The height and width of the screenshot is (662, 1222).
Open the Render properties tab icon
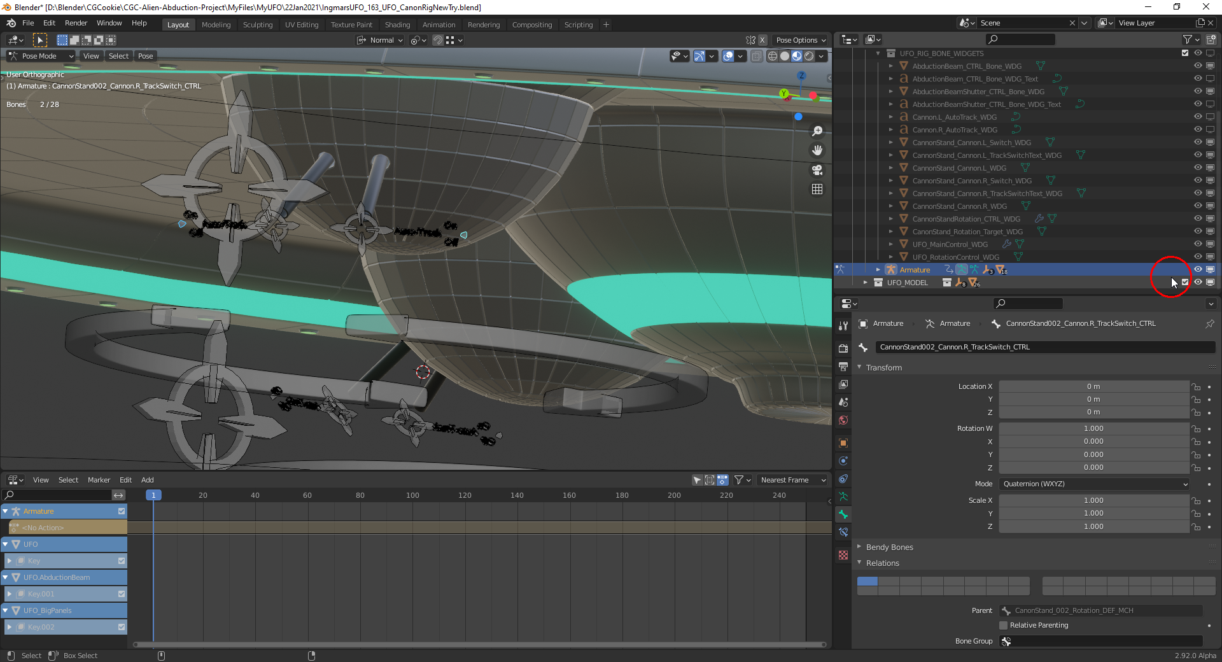pos(843,348)
